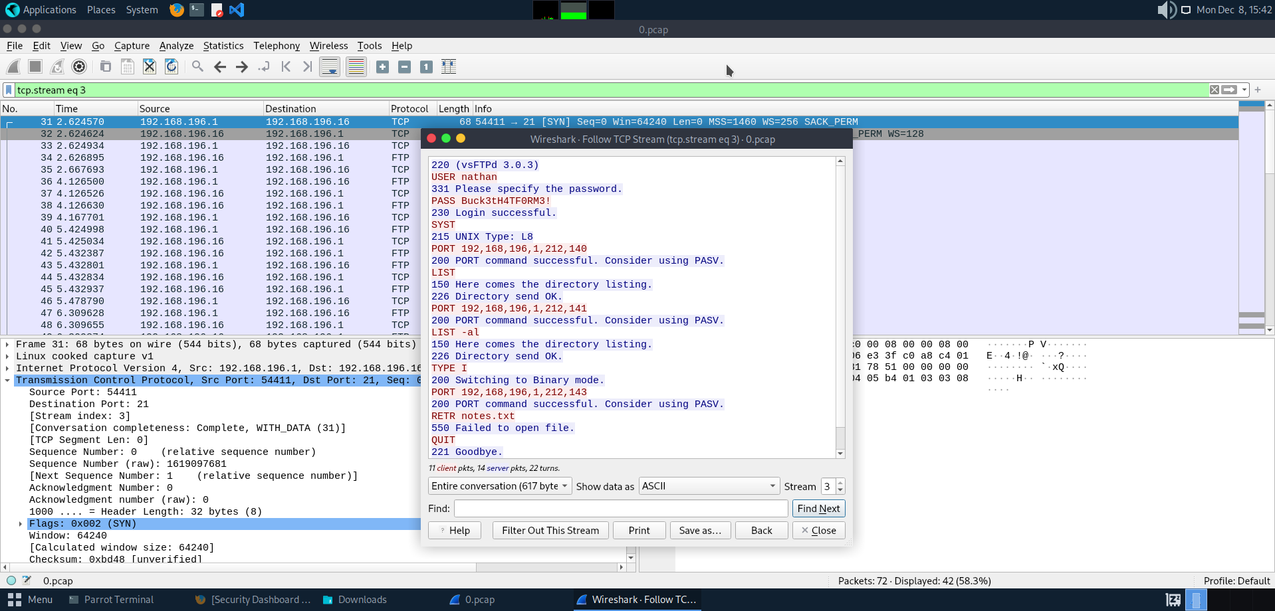Image resolution: width=1275 pixels, height=611 pixels.
Task: Click the 'Filter Out This Stream' button
Action: (x=550, y=530)
